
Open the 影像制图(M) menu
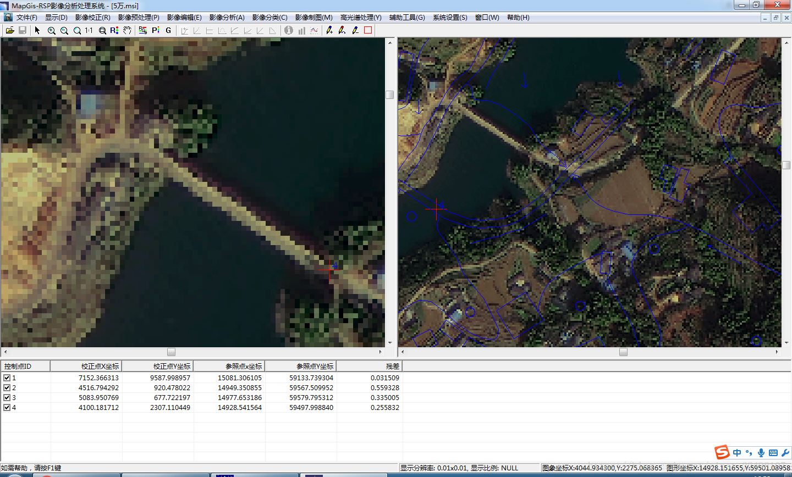(x=313, y=18)
